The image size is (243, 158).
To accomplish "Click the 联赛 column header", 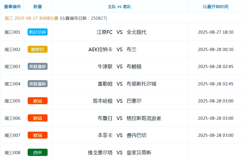I will [37, 6].
